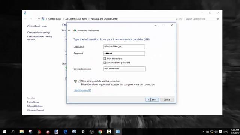Open Internet Options link
This screenshot has height=135, width=240.
pos(35,106)
